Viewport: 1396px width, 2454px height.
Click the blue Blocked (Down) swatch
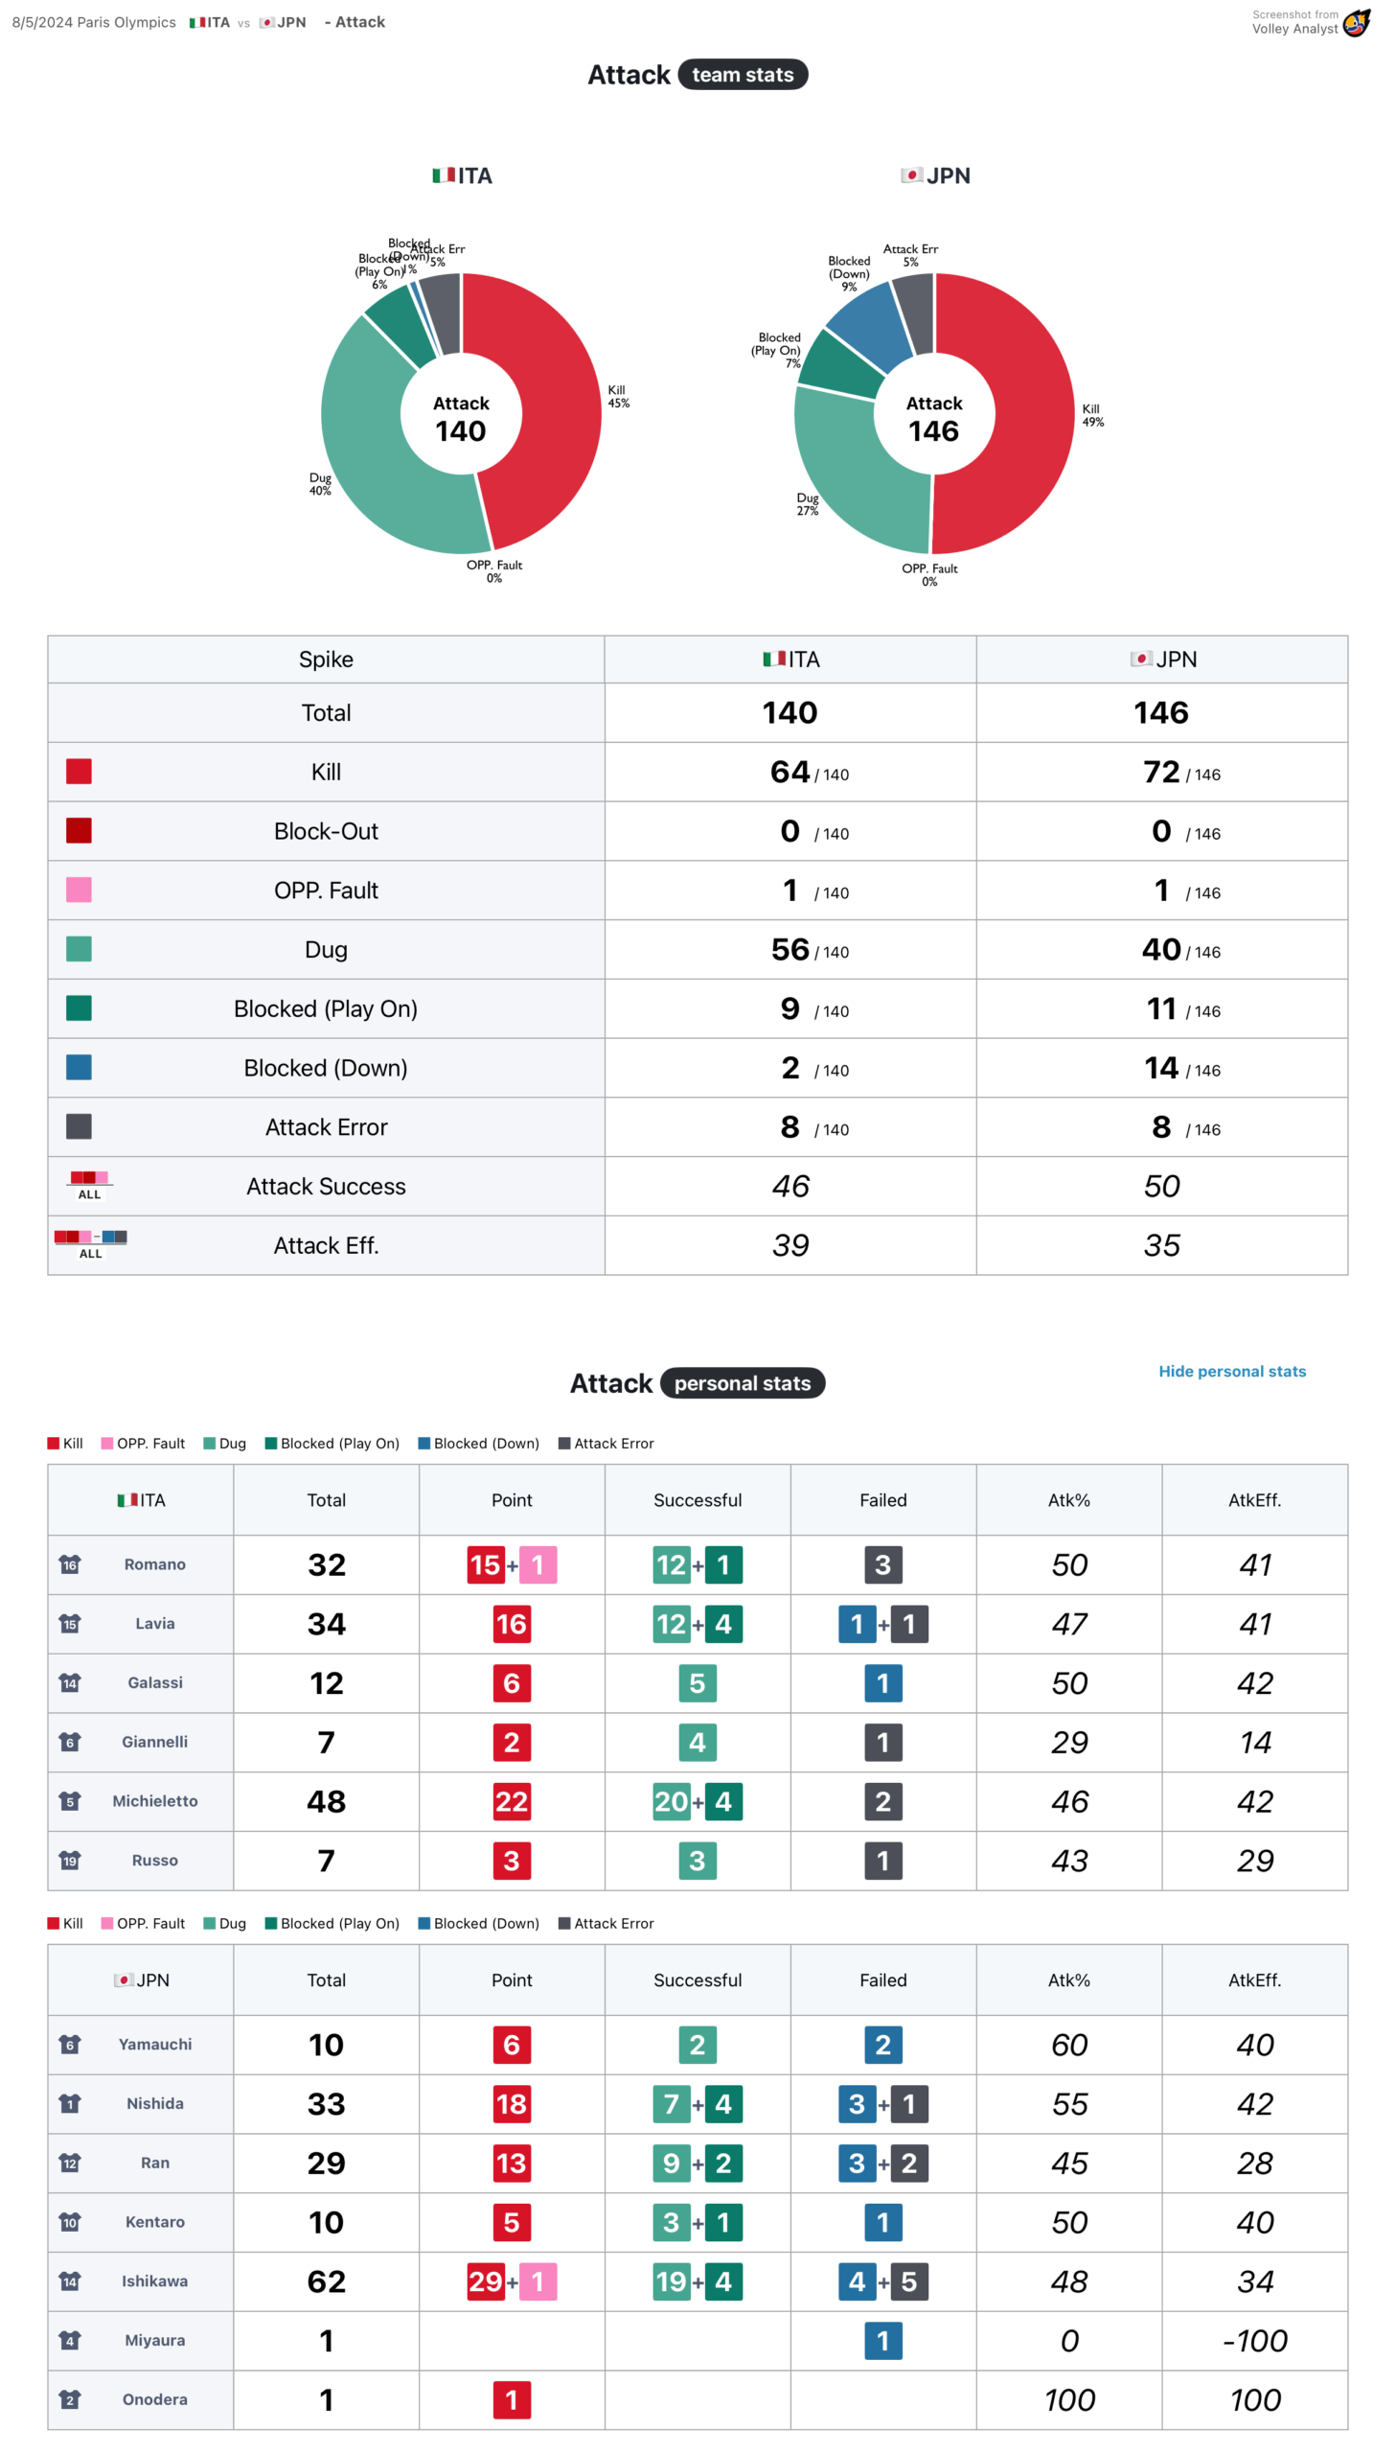(x=79, y=1067)
